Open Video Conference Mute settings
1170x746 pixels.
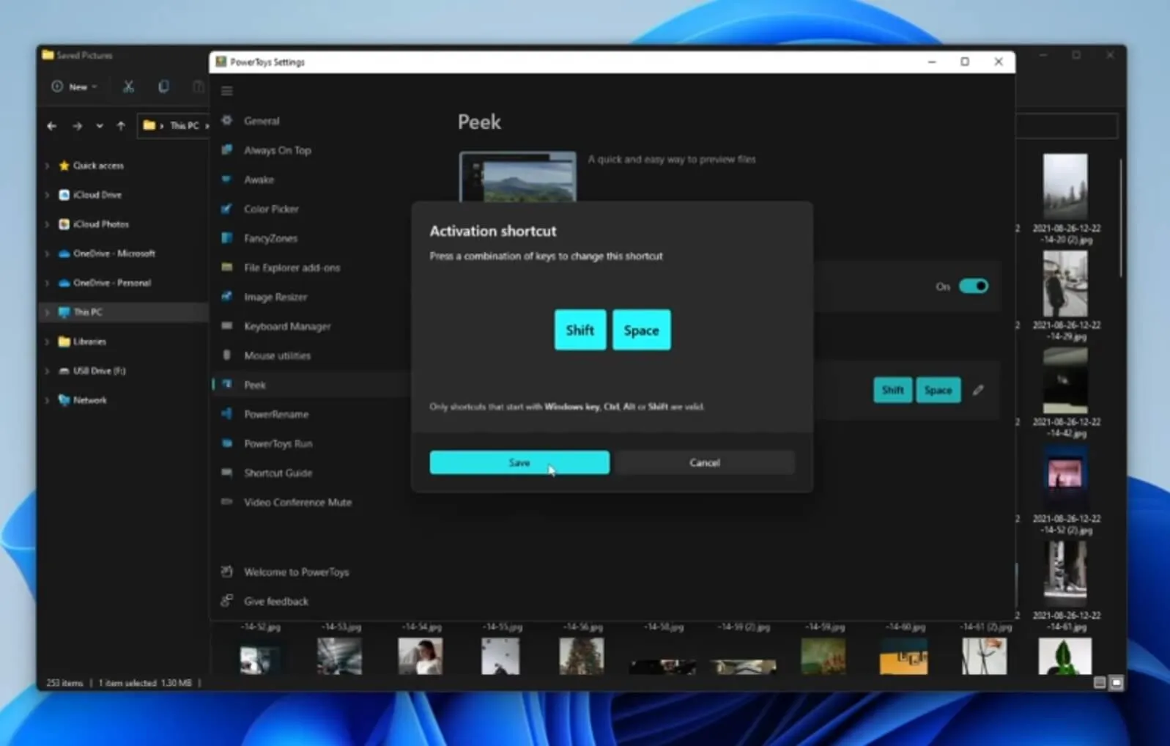[x=297, y=502]
